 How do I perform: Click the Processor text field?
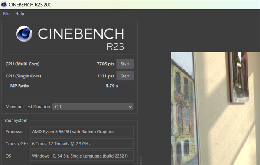point(82,132)
